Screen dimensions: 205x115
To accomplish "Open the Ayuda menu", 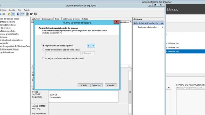I will [27, 10].
